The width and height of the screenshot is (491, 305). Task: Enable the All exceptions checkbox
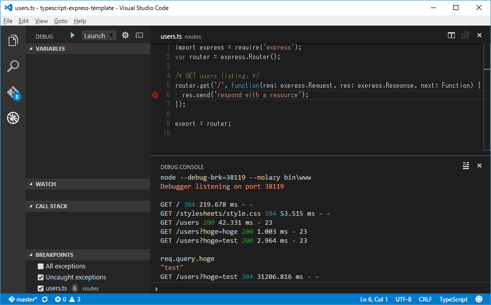point(41,266)
